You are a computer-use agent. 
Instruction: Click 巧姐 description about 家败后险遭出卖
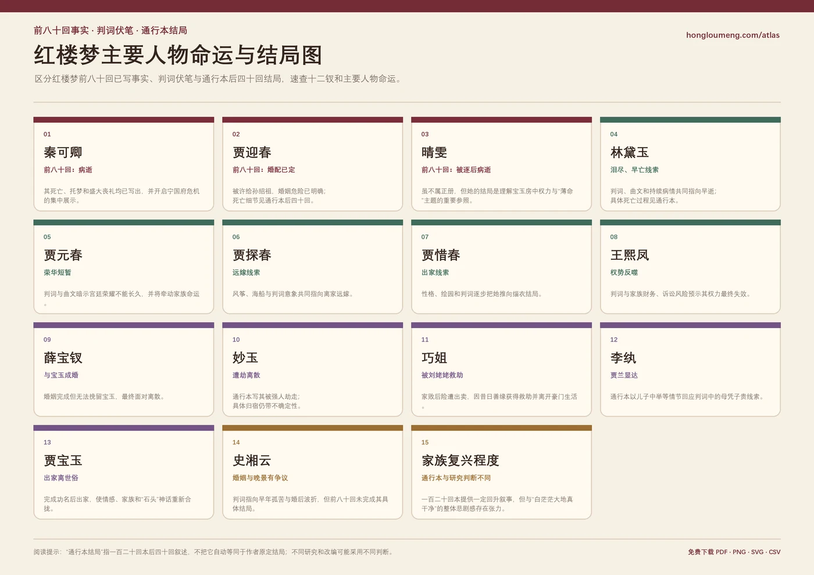pyautogui.click(x=499, y=401)
